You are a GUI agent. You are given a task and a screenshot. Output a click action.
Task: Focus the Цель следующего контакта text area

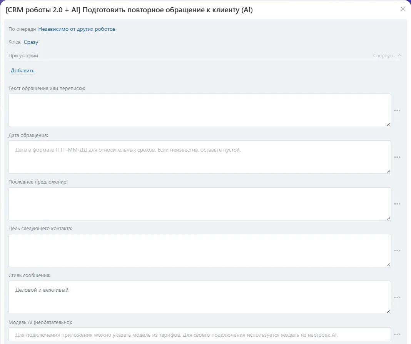tap(200, 250)
